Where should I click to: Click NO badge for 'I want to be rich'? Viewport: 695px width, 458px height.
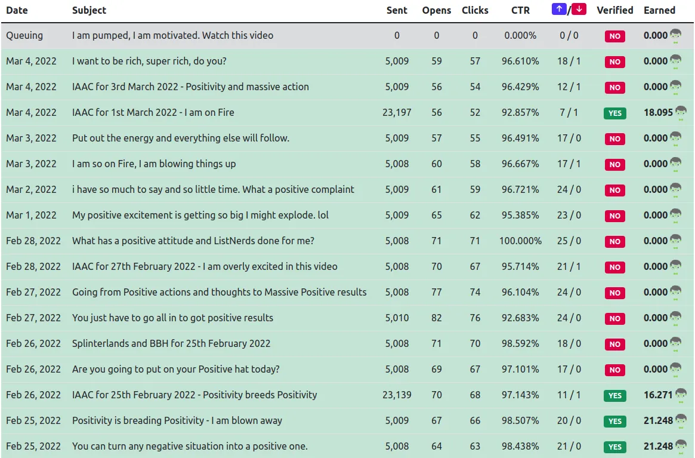615,62
